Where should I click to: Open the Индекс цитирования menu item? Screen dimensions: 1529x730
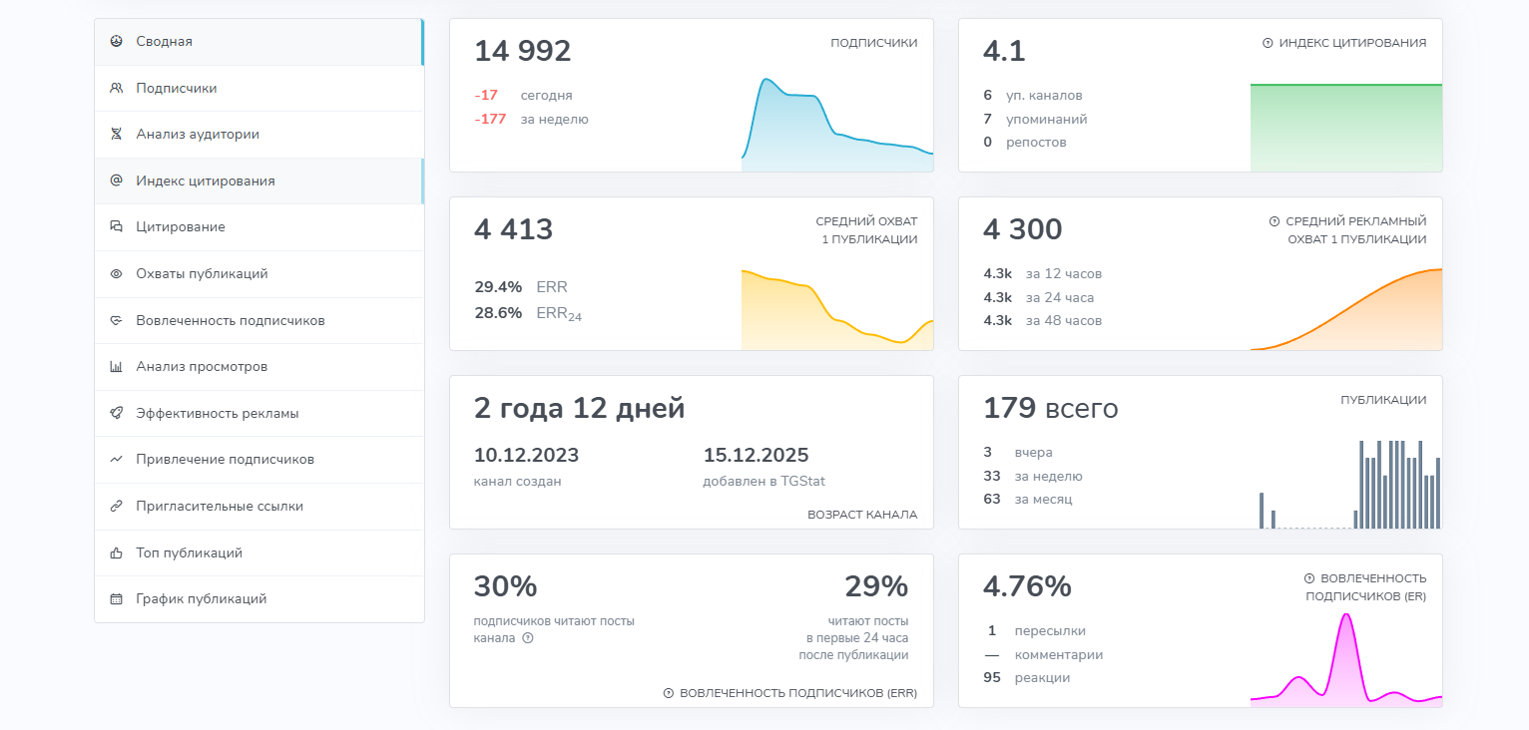206,181
